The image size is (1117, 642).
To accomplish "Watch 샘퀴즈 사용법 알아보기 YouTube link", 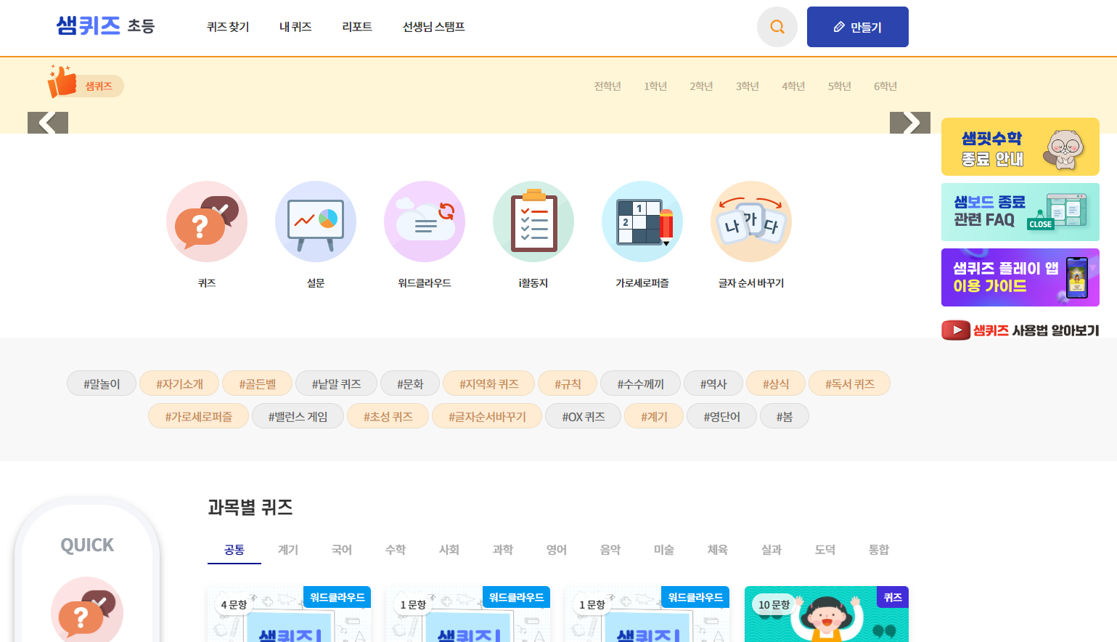I will tap(1020, 330).
